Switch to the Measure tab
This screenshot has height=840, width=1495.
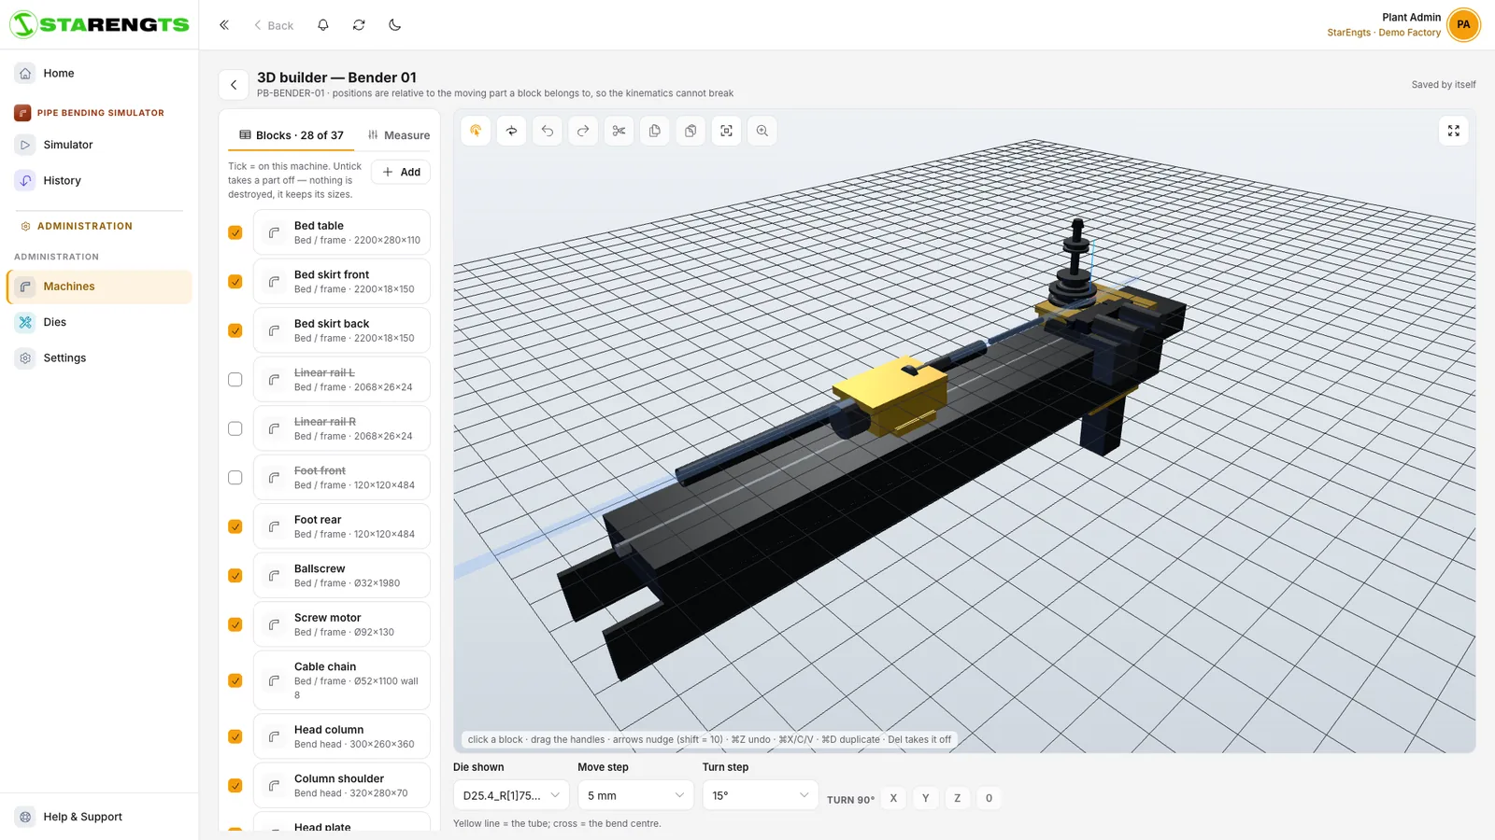399,135
